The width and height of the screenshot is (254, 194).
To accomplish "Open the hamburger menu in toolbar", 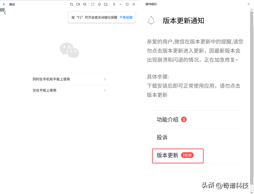I will 114,4.
